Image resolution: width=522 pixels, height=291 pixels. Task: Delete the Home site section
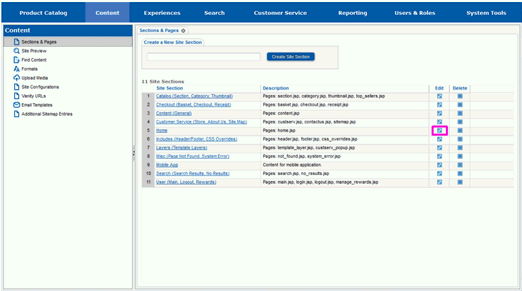tap(459, 130)
